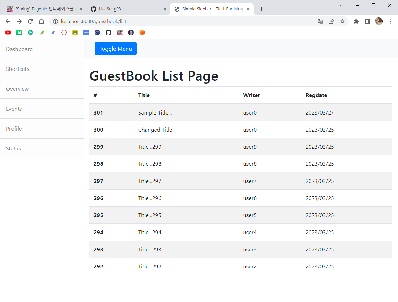Open Status in the sidebar
Viewport: 398px width, 302px height.
42,149
